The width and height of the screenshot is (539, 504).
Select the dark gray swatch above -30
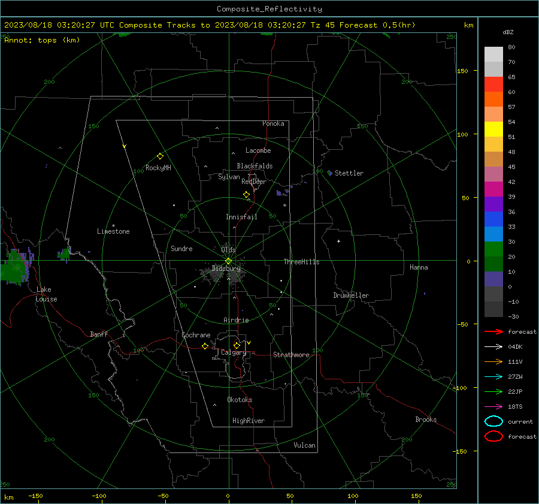pyautogui.click(x=493, y=309)
